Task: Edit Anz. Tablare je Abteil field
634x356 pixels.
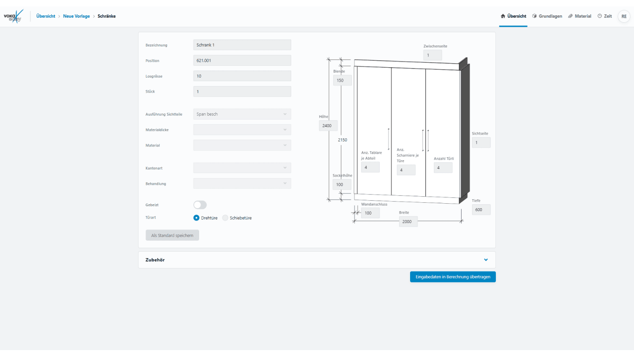Action: point(370,167)
